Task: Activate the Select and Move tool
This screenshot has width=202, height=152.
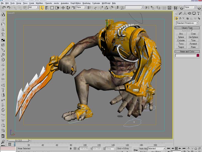Action: click(63, 8)
